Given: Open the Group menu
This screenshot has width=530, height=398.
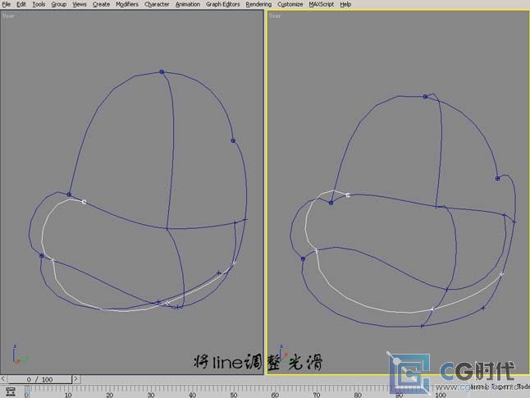Looking at the screenshot, I should point(59,4).
